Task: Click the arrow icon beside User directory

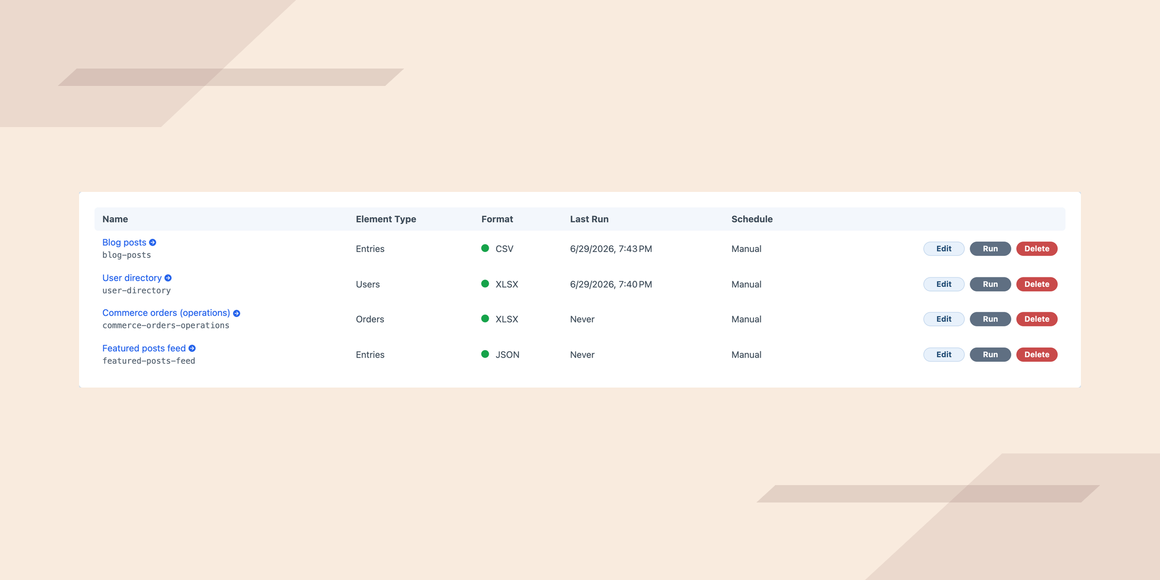Action: (168, 278)
